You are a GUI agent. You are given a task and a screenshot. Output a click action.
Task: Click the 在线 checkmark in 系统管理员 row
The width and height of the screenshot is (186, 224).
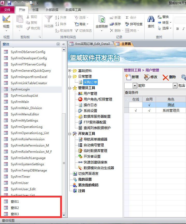(x=135, y=110)
